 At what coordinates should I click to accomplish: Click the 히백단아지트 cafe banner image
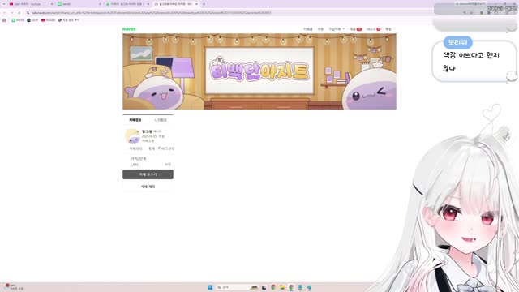click(x=259, y=71)
